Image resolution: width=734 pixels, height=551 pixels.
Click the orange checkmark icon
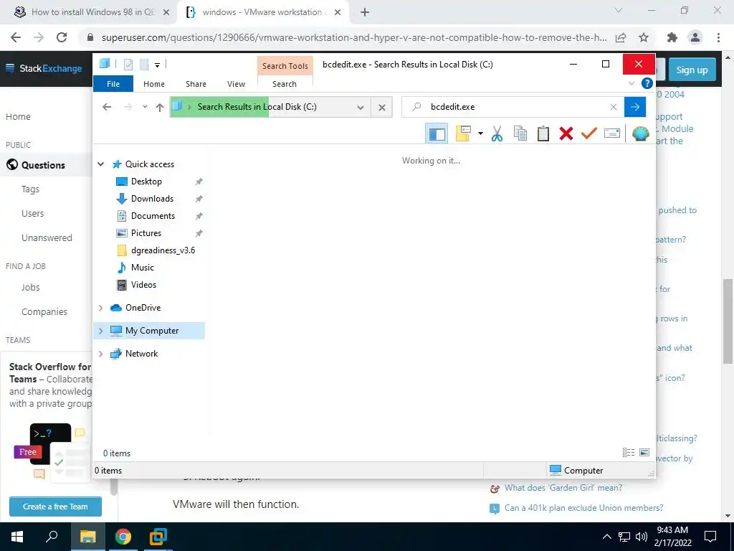(589, 133)
